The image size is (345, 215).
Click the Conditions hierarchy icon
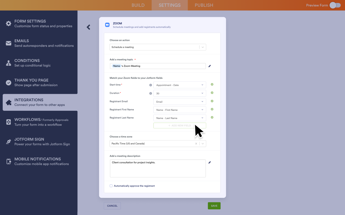(9, 63)
